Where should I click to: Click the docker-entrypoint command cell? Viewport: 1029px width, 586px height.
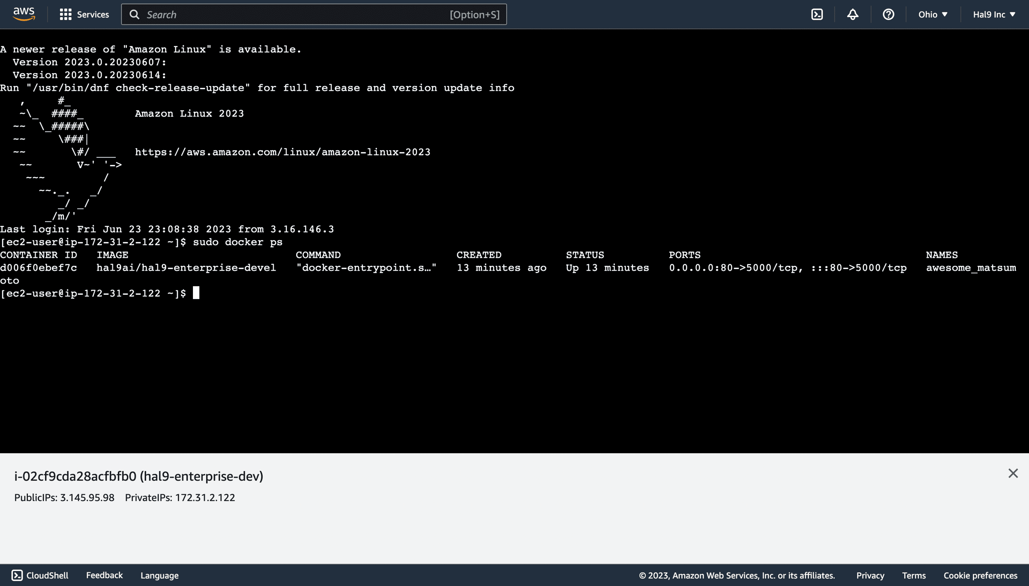tap(366, 268)
